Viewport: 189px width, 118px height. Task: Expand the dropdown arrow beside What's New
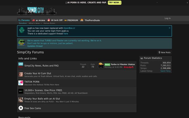pyautogui.click(x=41, y=23)
